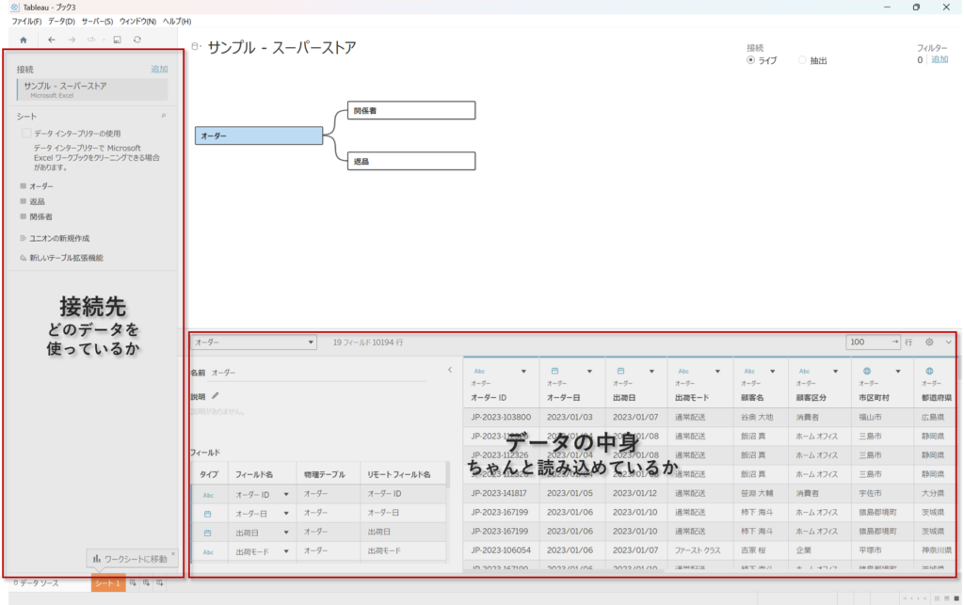Open the オーダー table selector dropdown
Viewport: 964px width, 605px height.
click(254, 342)
